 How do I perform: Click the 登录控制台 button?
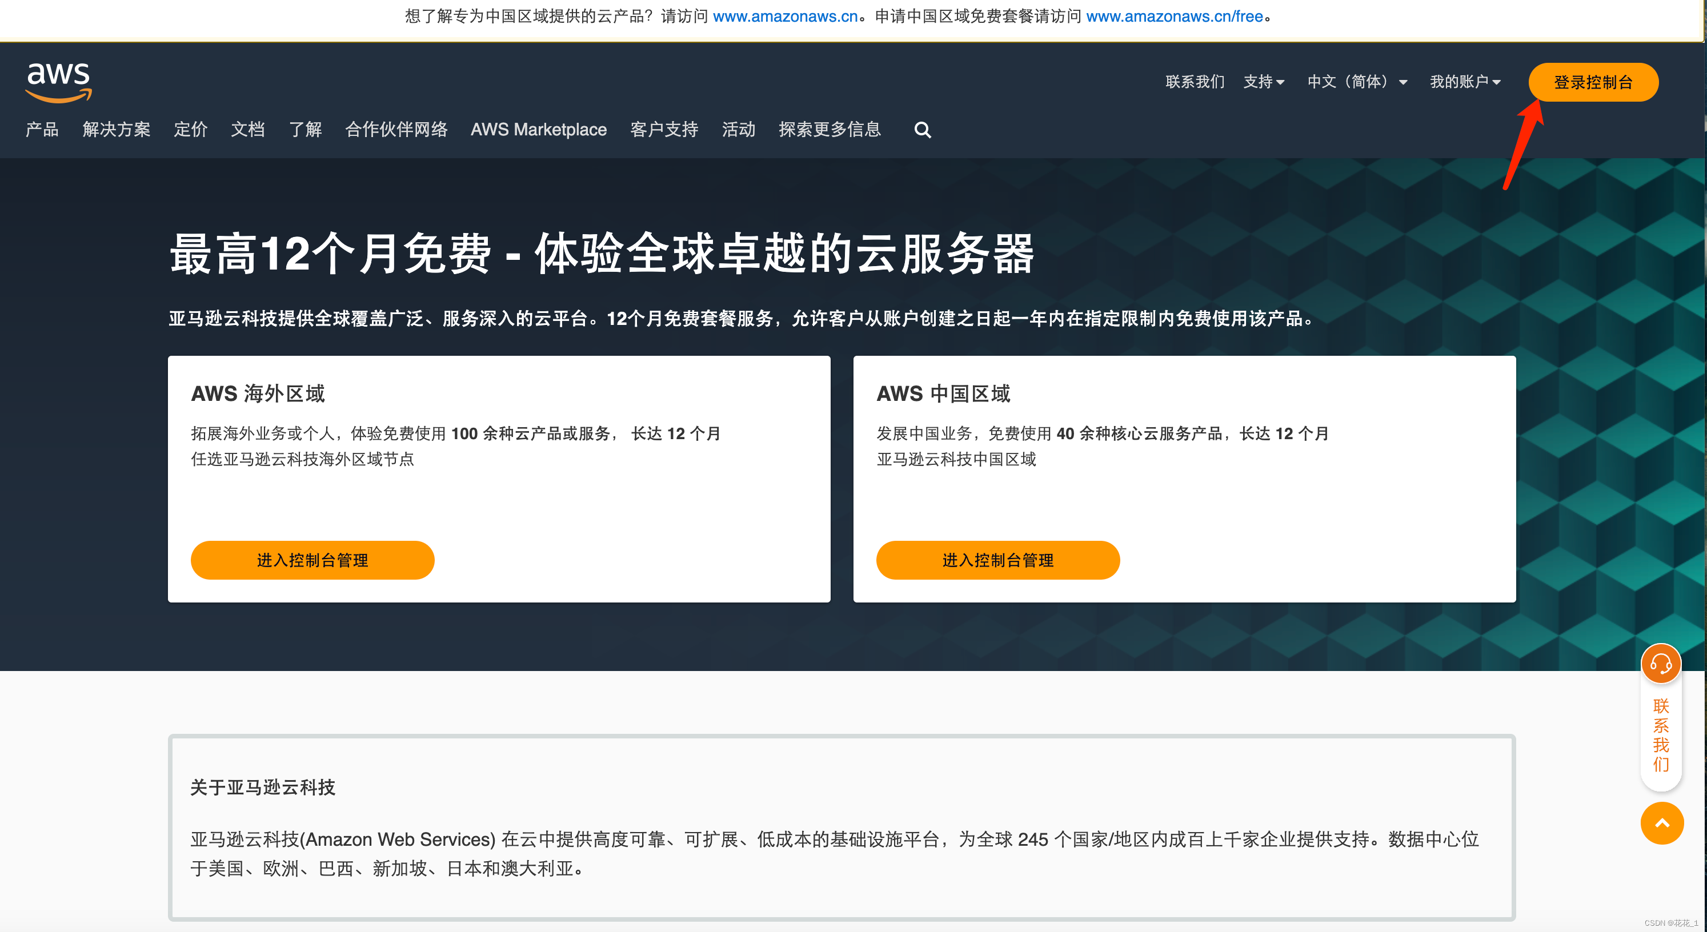pos(1593,82)
